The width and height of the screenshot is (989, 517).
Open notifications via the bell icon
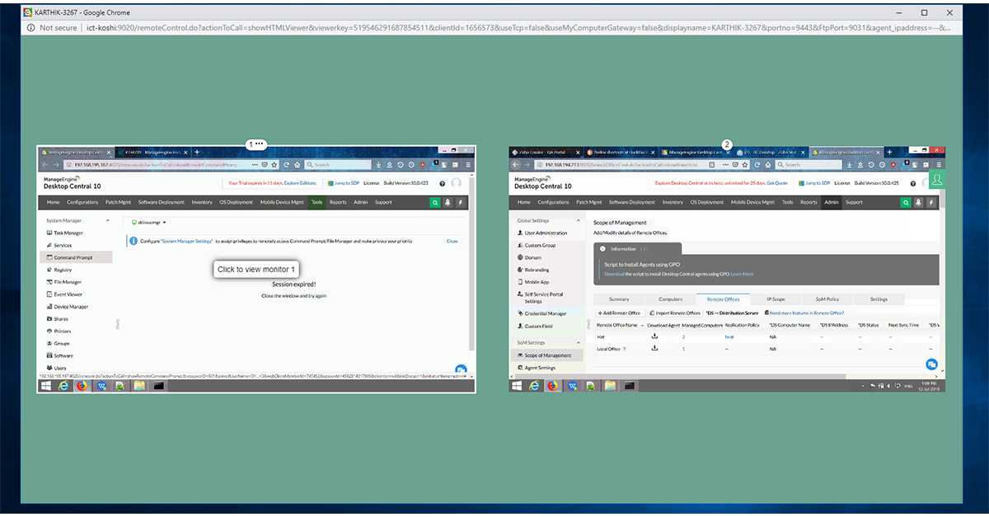(448, 202)
